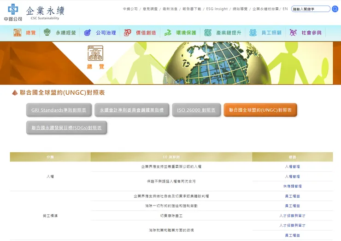The width and height of the screenshot is (341, 241).
Task: Open the 社會參與 purple people icon
Action: [293, 33]
